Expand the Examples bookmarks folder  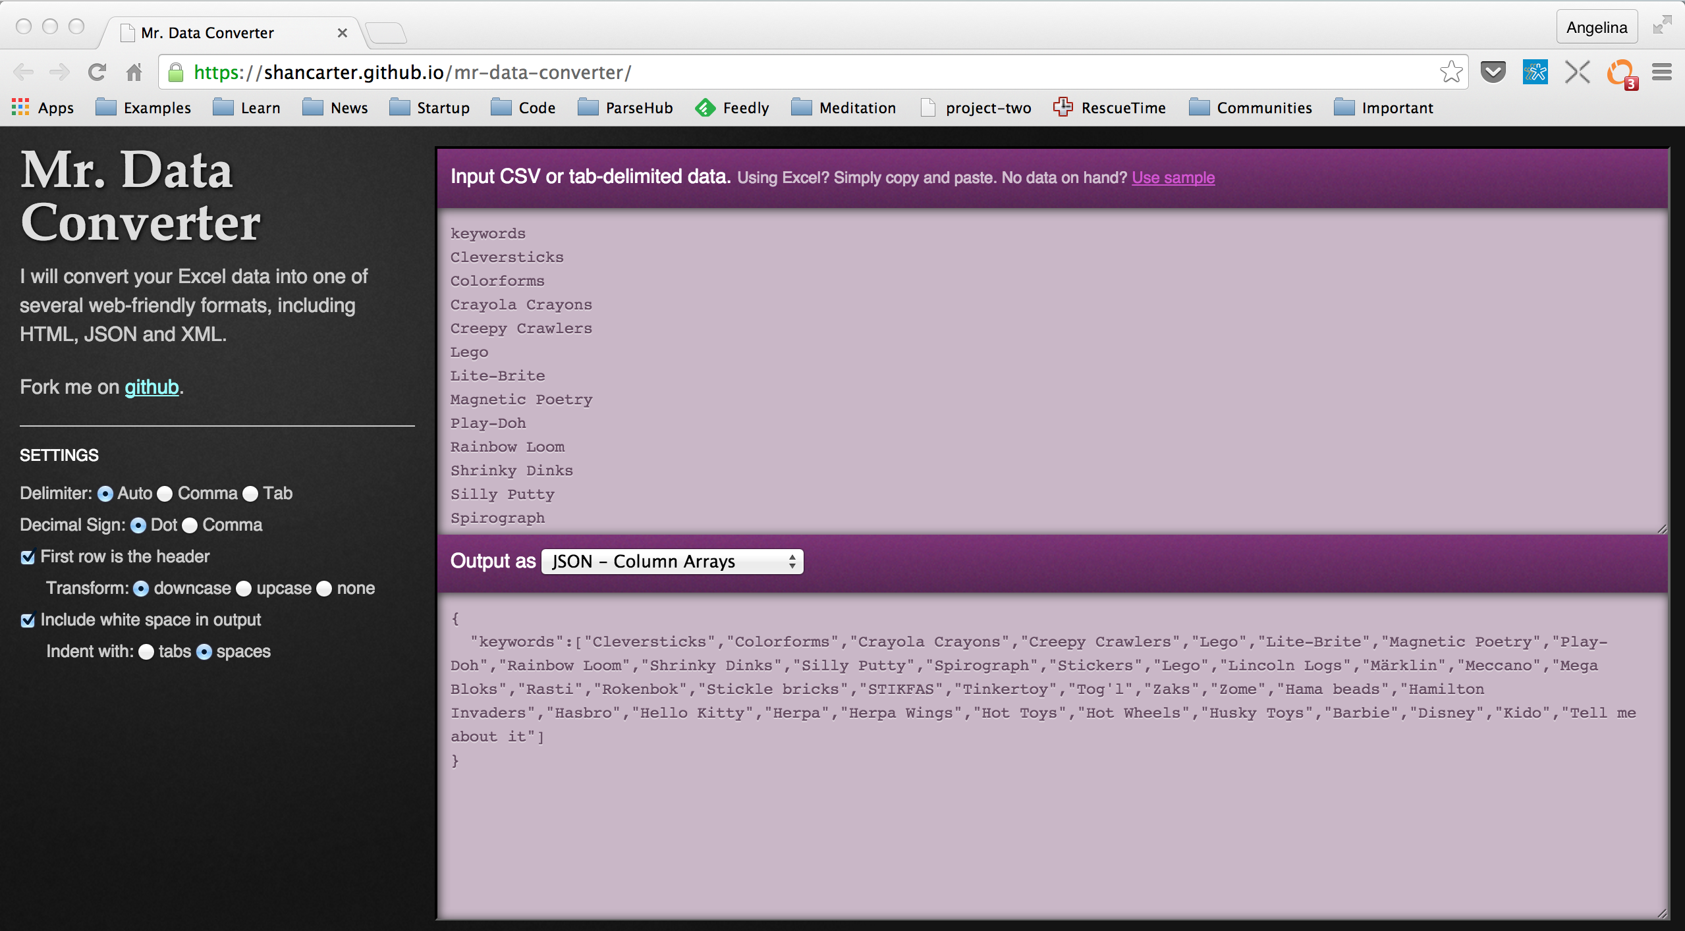144,108
